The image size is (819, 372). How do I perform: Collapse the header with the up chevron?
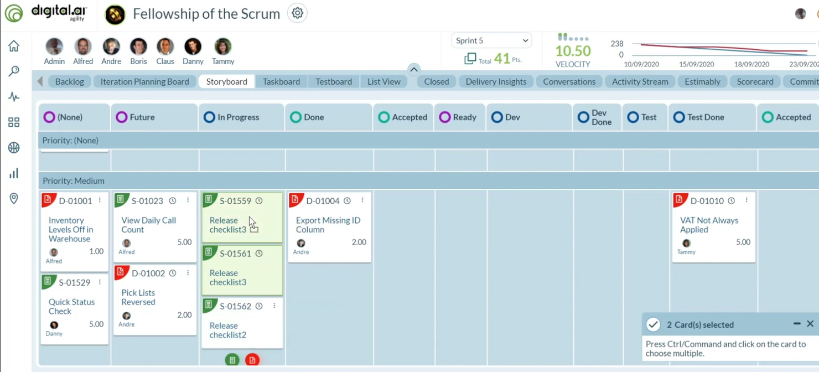click(413, 69)
